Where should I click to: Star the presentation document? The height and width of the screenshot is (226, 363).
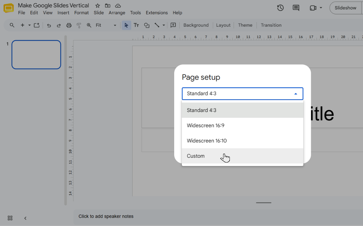click(98, 5)
